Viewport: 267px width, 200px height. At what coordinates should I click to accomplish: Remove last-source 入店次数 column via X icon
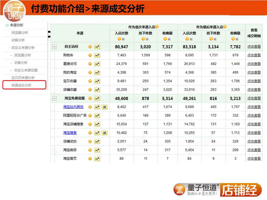click(x=191, y=39)
